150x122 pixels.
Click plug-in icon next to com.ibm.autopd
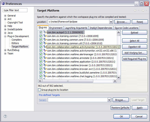[45, 32]
